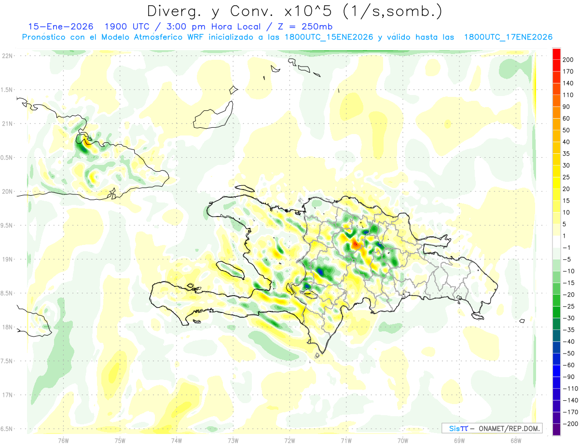
Task: Click the '19N' latitude label
Action: [7, 259]
